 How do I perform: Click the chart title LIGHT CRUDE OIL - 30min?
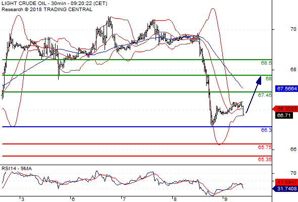[x=34, y=4]
